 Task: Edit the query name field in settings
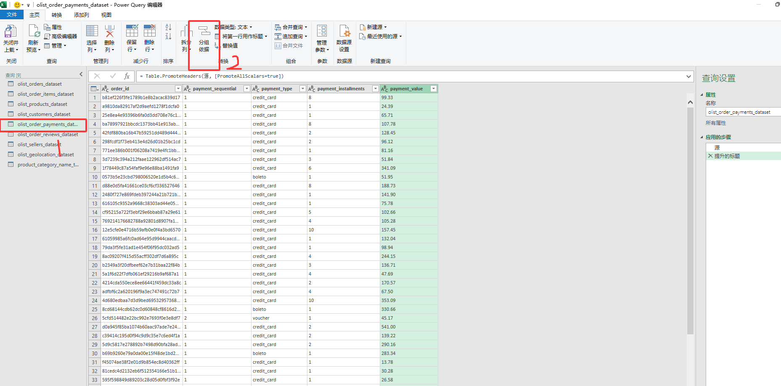click(x=743, y=112)
